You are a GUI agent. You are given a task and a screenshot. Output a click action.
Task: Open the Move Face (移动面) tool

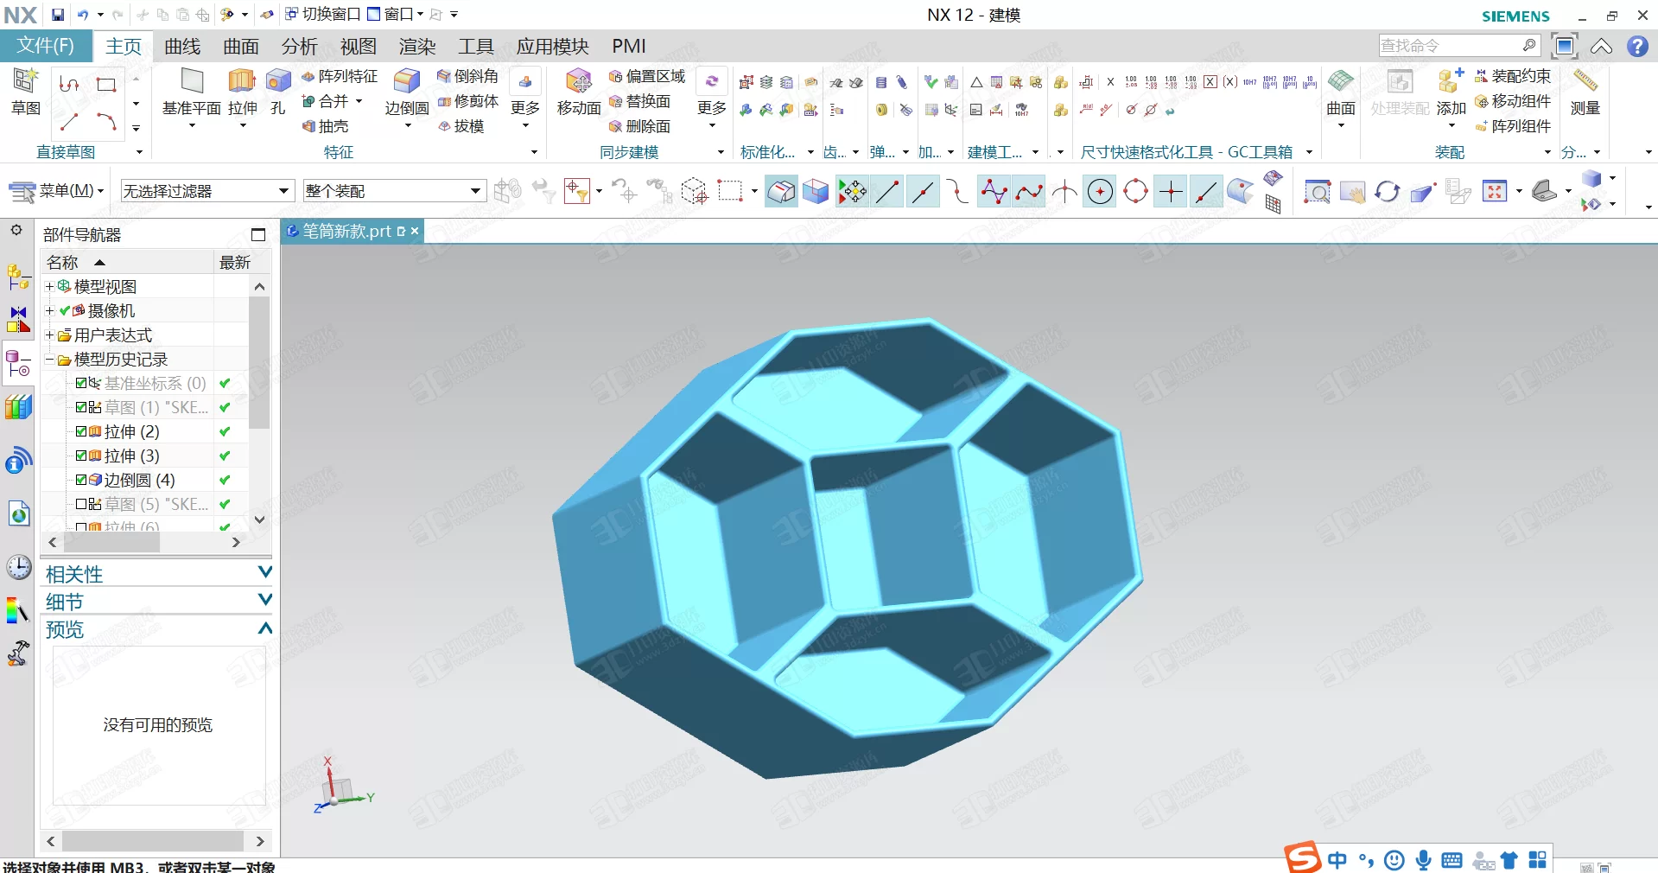[579, 92]
